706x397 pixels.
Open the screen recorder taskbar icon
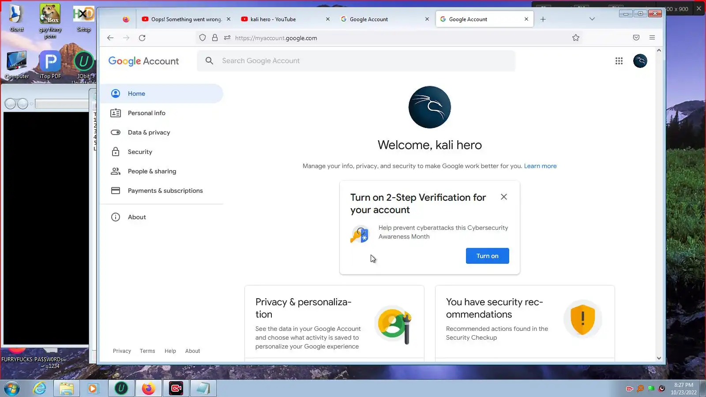pyautogui.click(x=176, y=388)
